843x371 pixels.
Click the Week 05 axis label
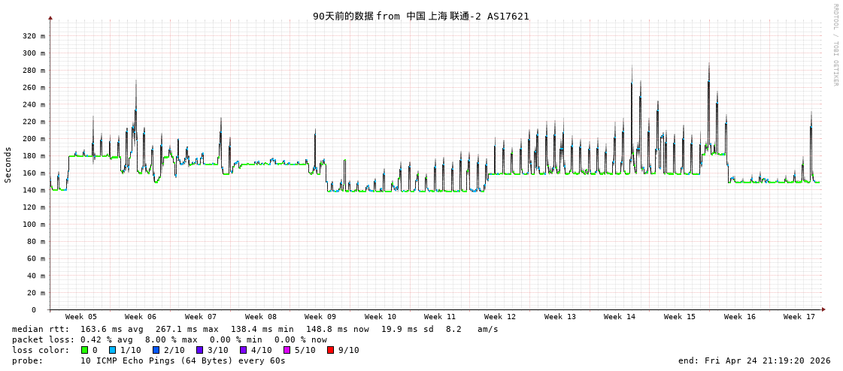(80, 317)
